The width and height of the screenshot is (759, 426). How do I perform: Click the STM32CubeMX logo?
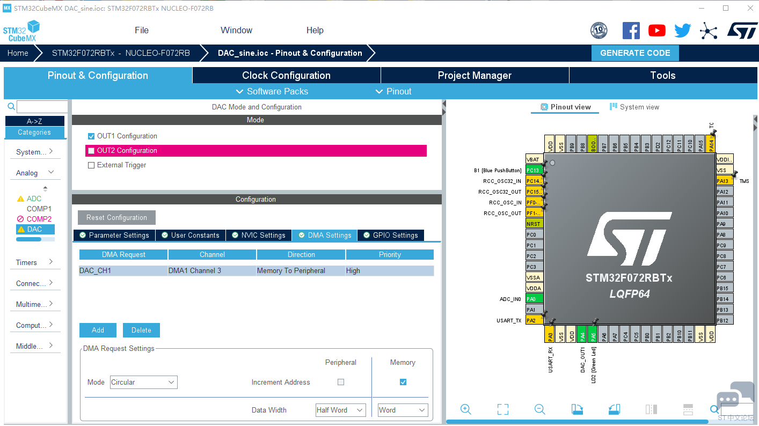click(x=21, y=31)
